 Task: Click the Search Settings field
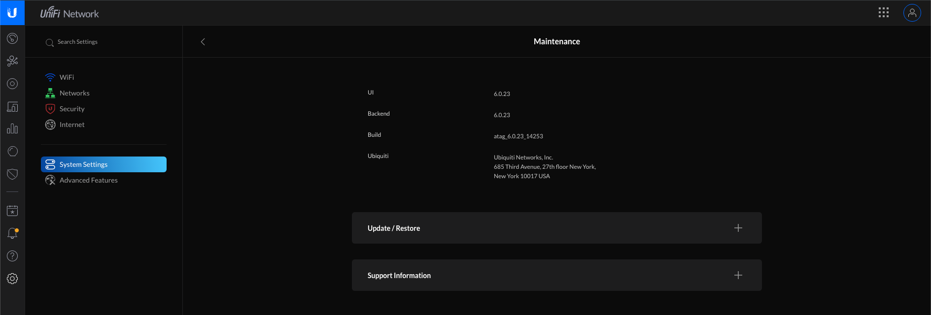click(x=77, y=42)
